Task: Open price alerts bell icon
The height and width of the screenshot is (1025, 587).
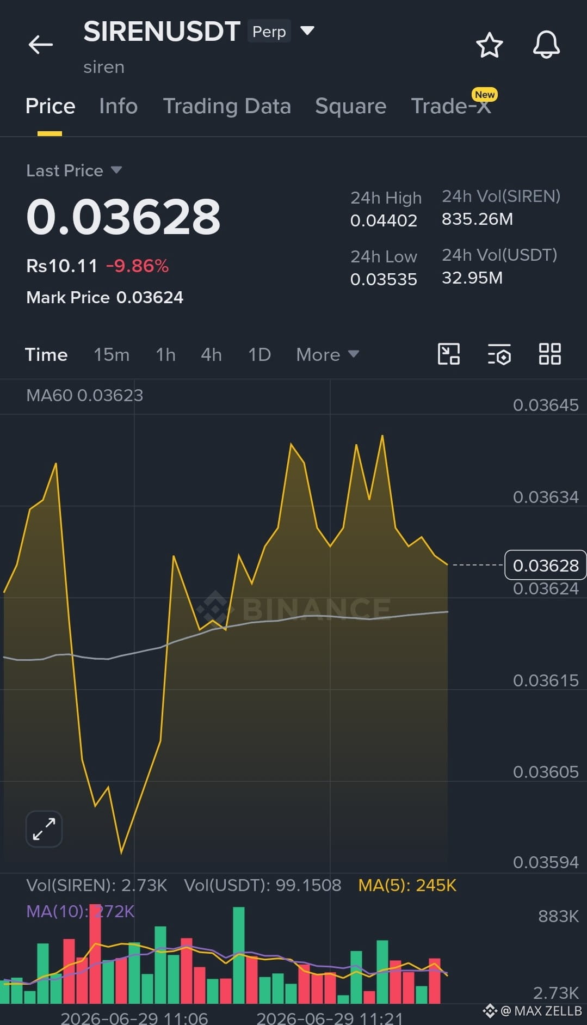Action: coord(546,45)
